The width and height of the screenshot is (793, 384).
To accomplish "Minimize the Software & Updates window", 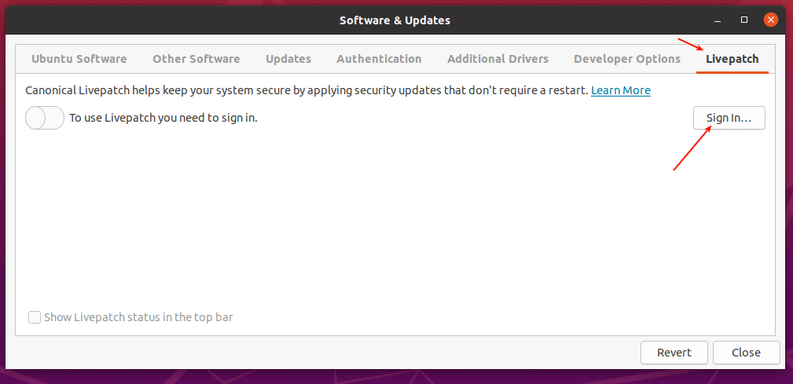I will point(718,20).
